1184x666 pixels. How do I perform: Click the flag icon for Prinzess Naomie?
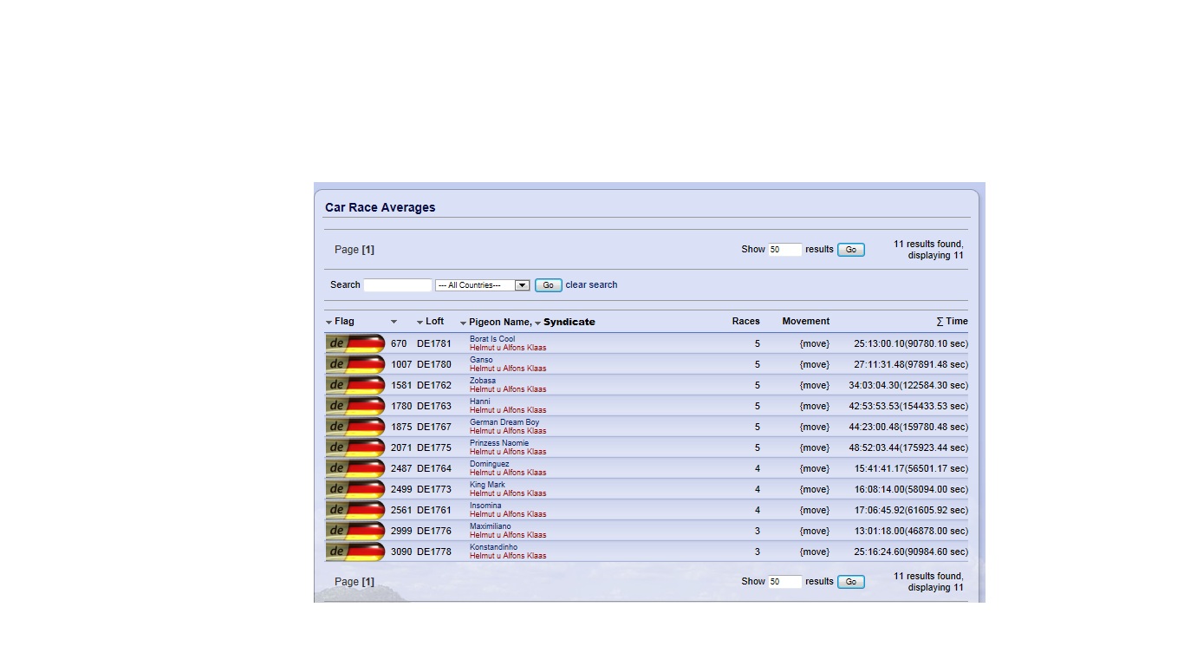pyautogui.click(x=355, y=447)
